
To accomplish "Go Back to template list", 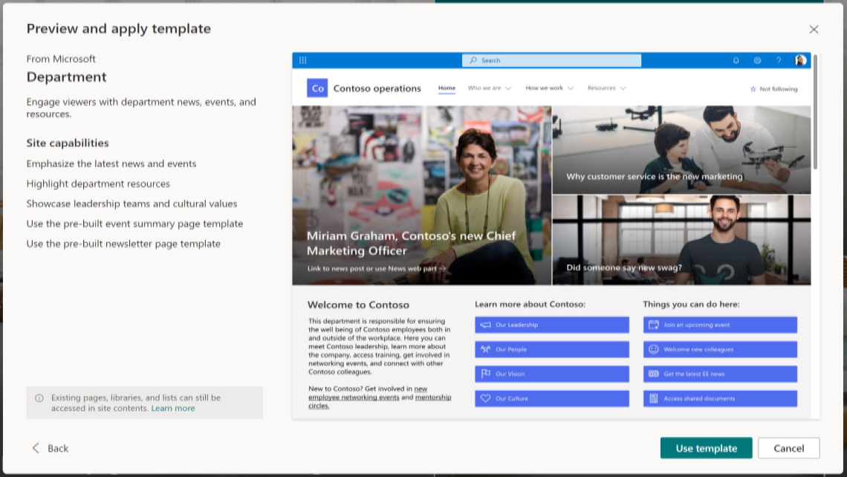I will (x=50, y=448).
